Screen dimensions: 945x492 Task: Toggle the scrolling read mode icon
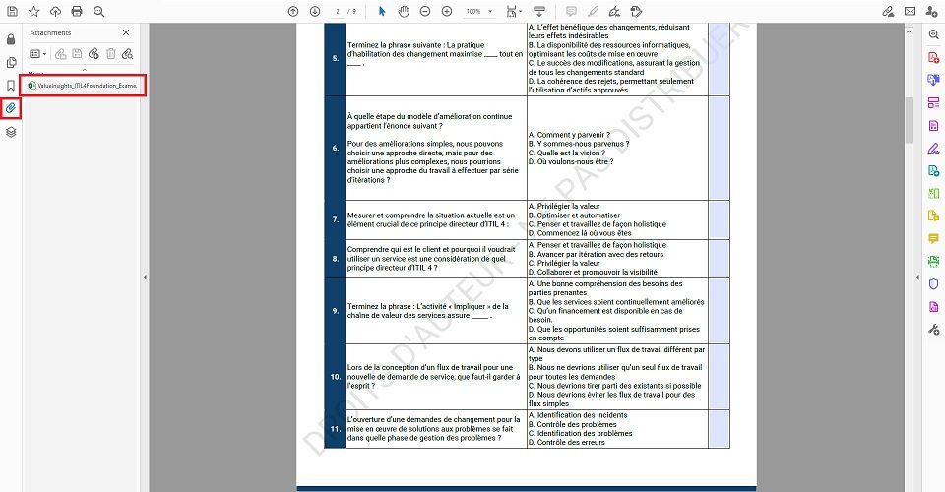539,11
